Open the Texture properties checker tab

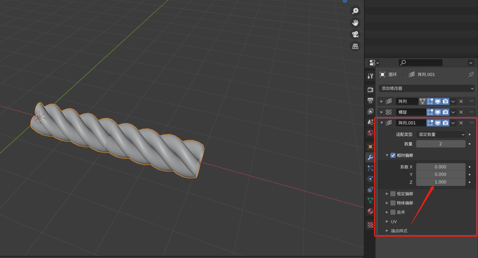pyautogui.click(x=370, y=225)
